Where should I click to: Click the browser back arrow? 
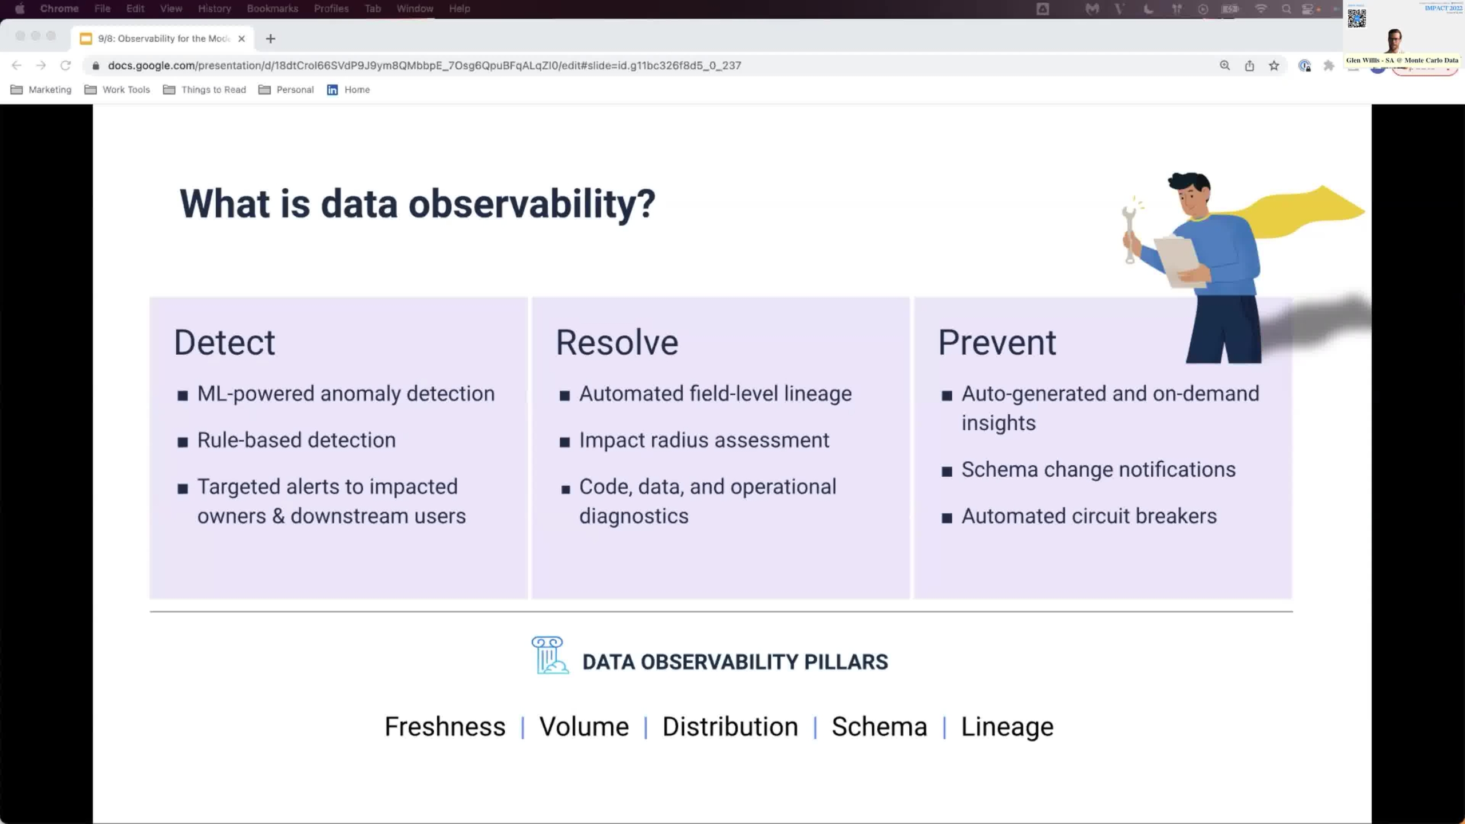17,65
